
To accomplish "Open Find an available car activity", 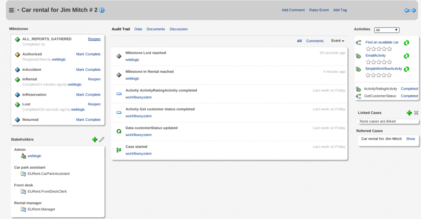I will tap(382, 42).
